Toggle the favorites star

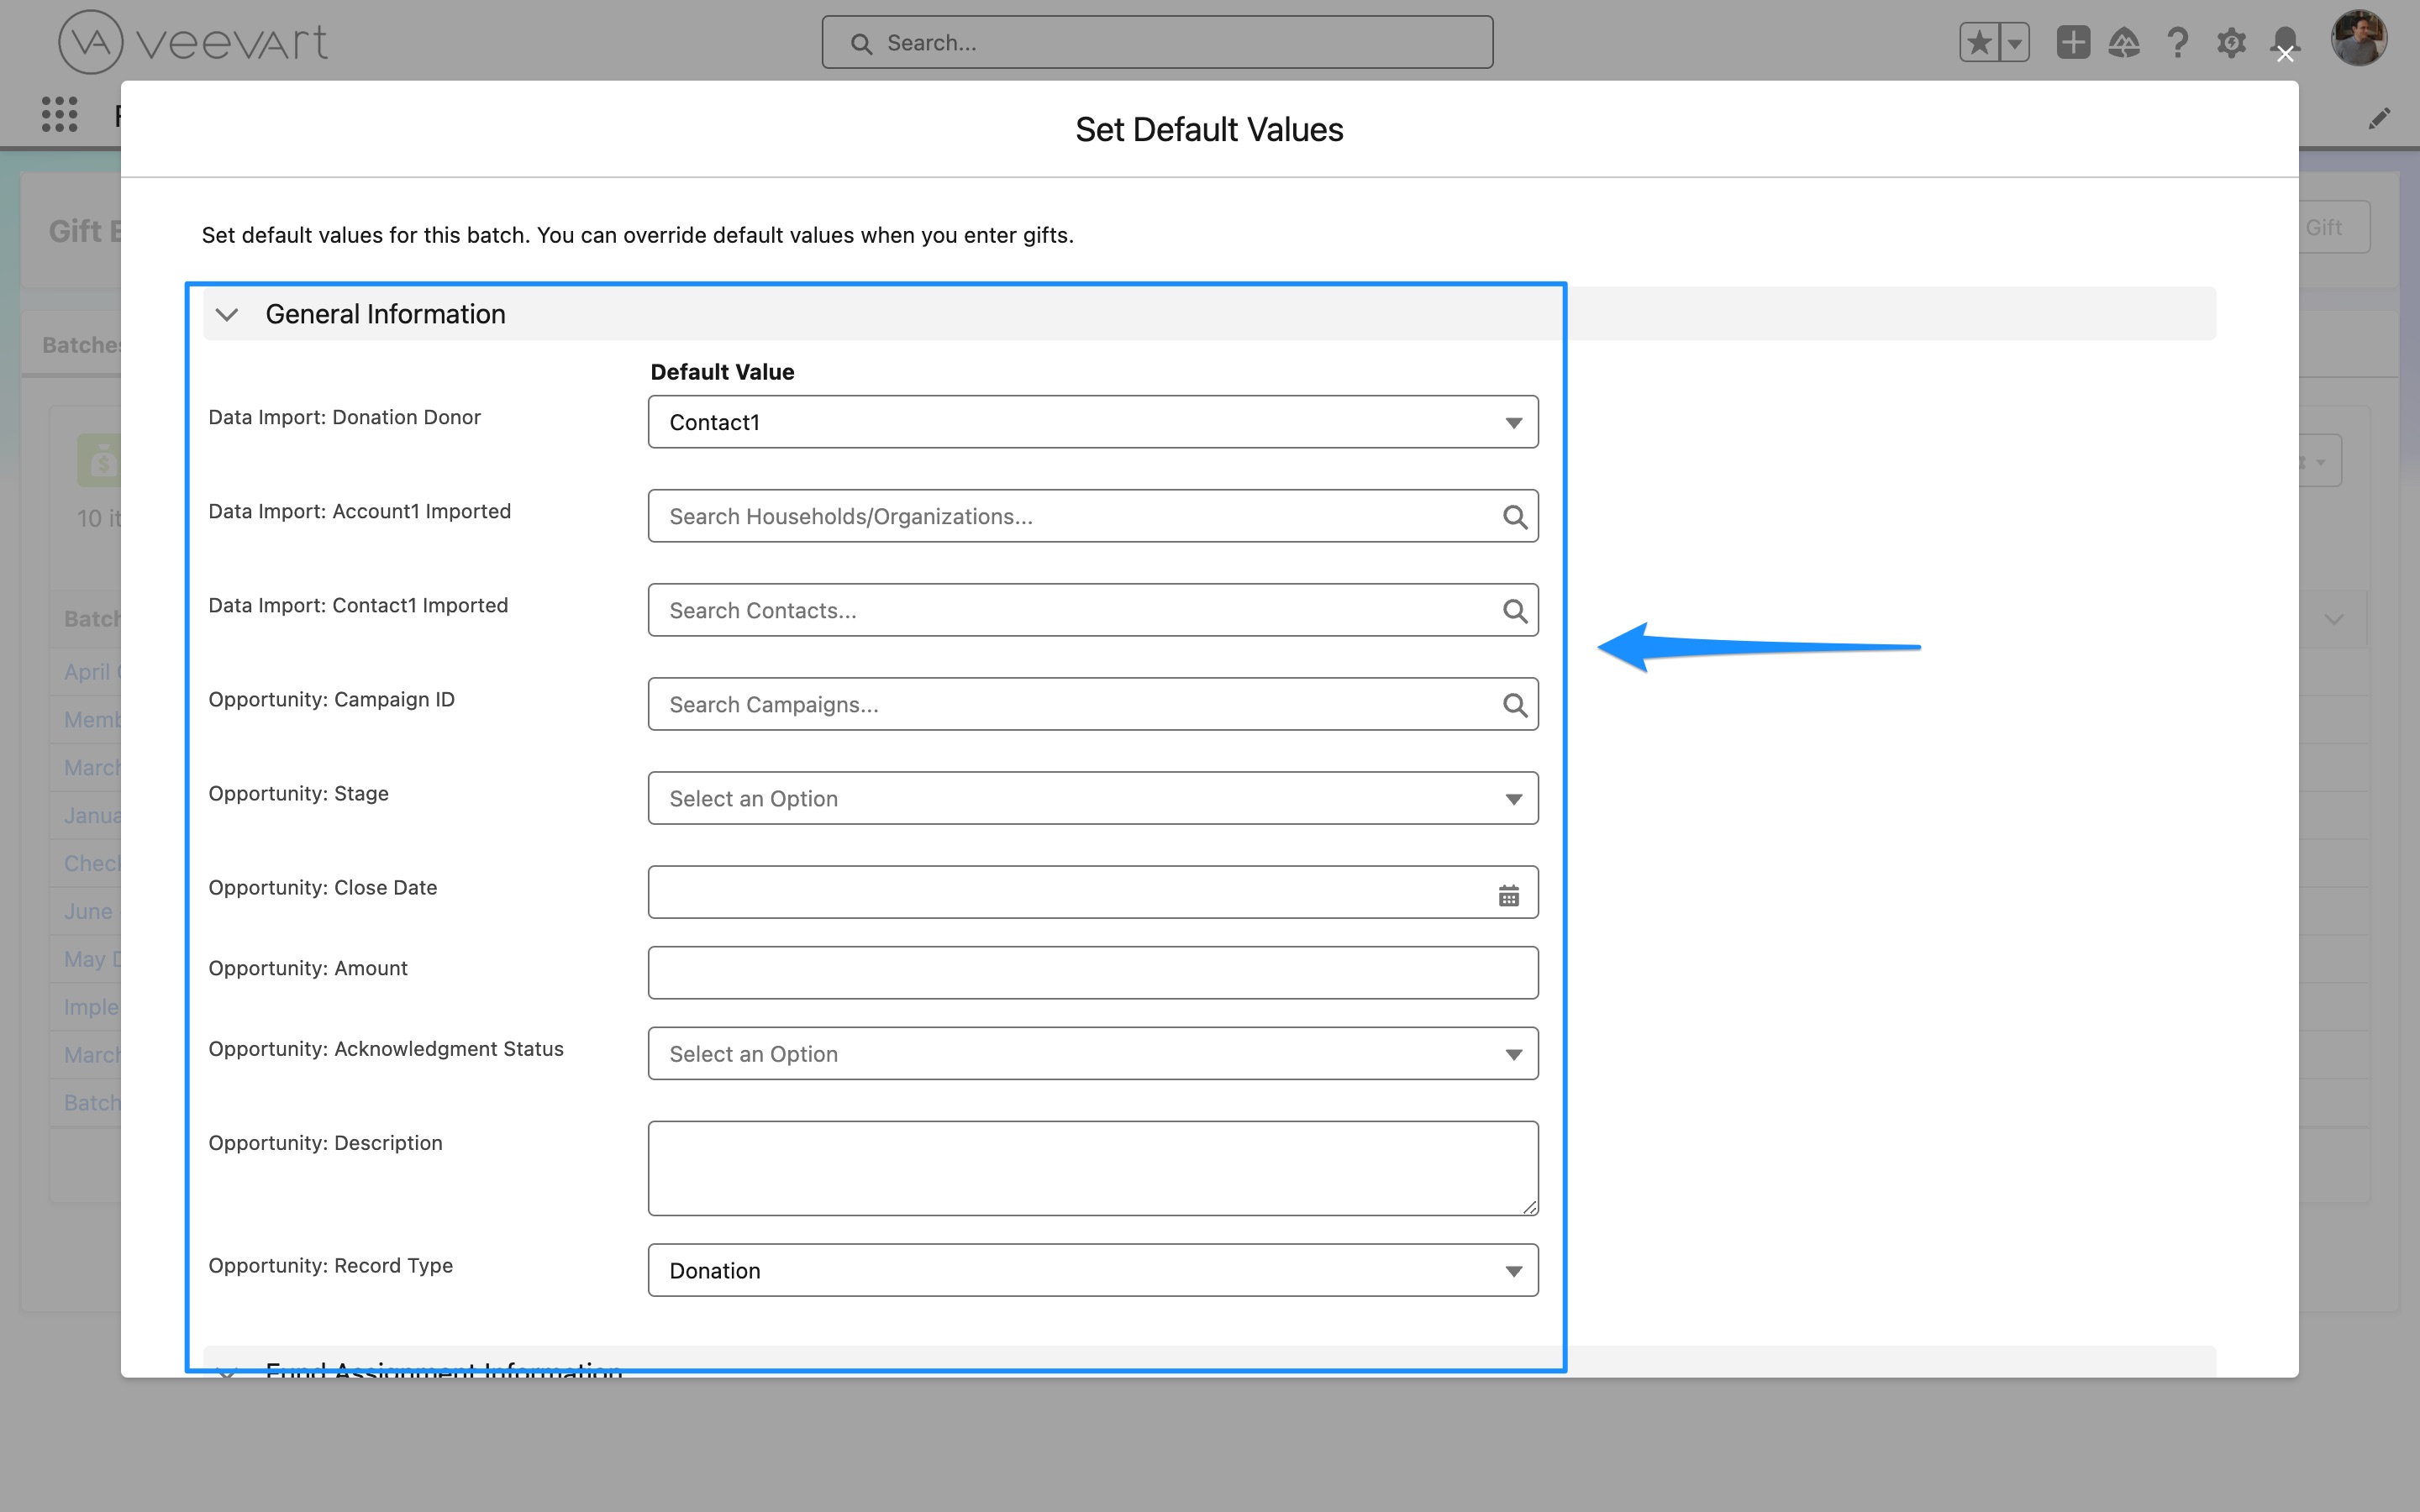click(x=1978, y=42)
